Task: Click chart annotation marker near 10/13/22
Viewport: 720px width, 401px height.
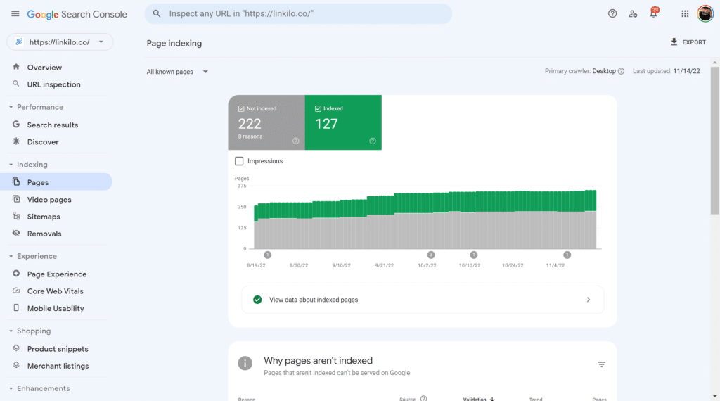Action: 474,255
